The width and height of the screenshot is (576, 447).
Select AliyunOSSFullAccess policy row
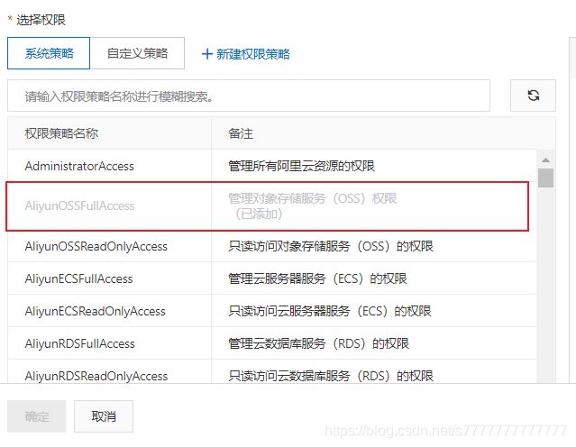pos(267,206)
